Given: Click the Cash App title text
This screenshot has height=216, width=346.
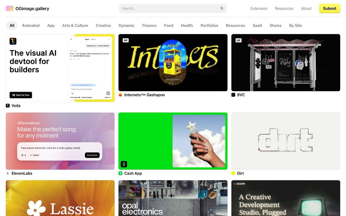Looking at the screenshot, I should [x=133, y=173].
